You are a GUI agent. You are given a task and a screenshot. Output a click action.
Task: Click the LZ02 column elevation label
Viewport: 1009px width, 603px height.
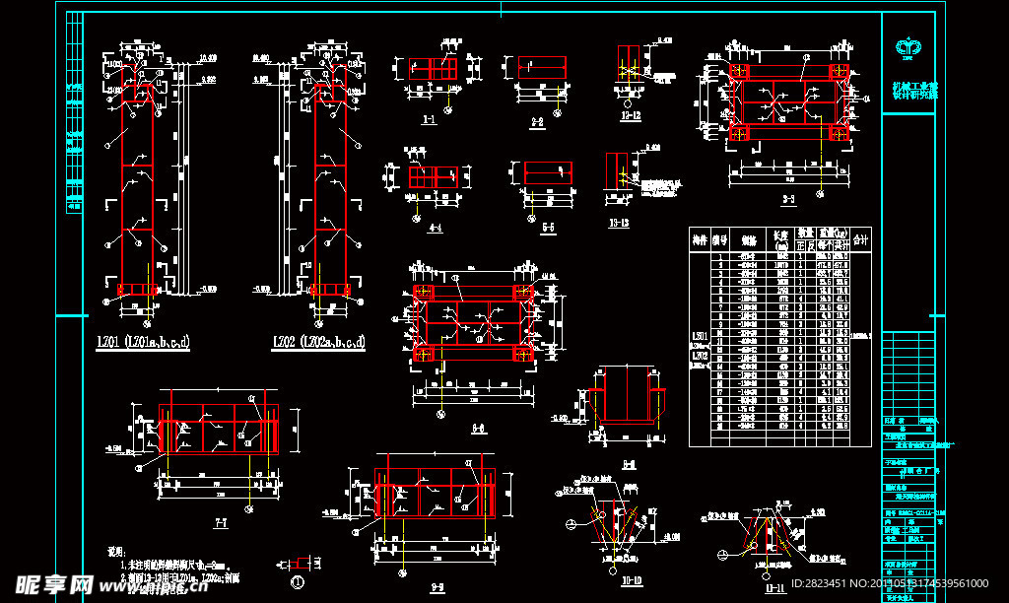click(318, 343)
